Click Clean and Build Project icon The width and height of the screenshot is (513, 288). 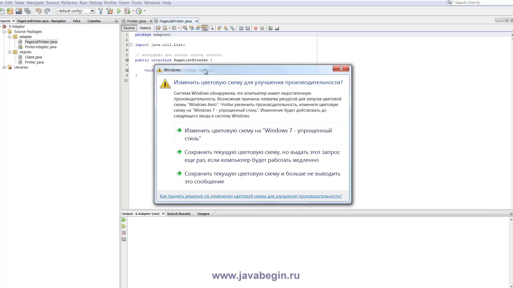pos(109,11)
